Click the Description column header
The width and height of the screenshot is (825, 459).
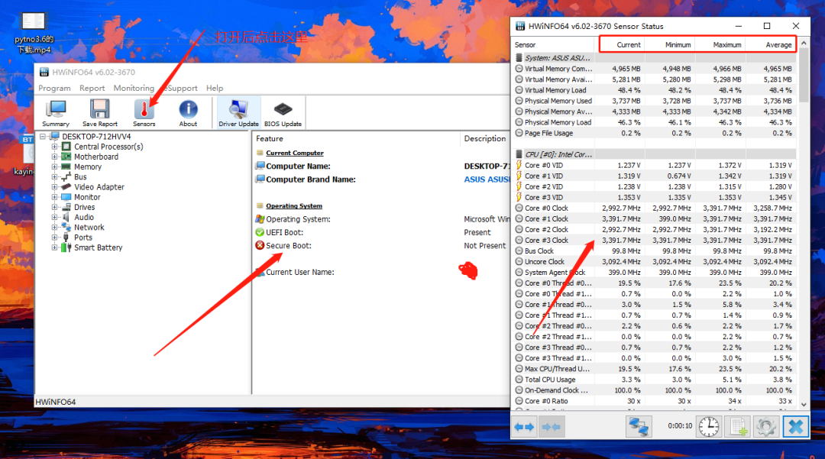(x=484, y=139)
